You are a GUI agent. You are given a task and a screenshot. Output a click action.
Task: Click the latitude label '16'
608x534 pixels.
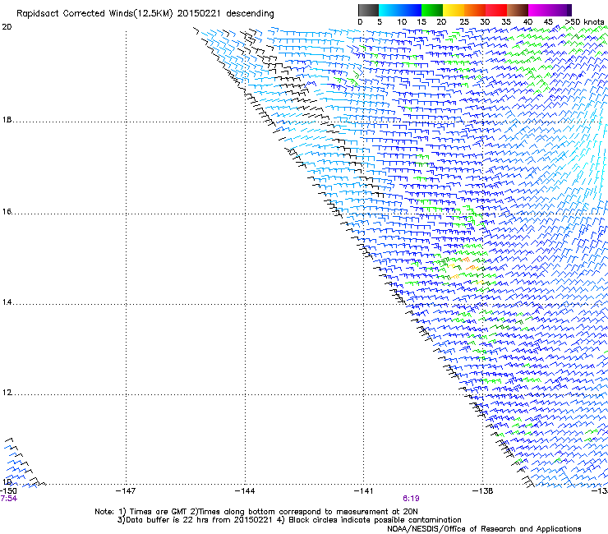7,212
